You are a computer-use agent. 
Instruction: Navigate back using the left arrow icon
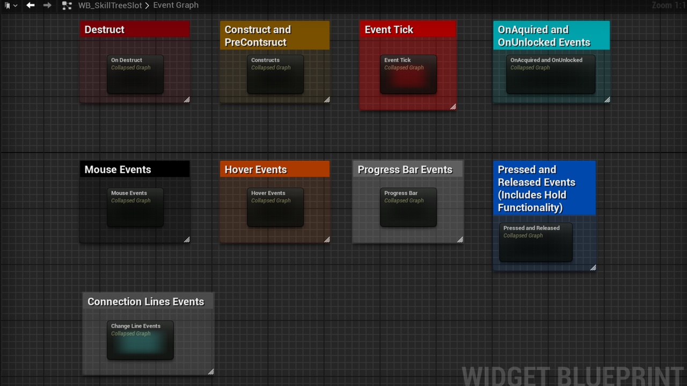[x=30, y=5]
